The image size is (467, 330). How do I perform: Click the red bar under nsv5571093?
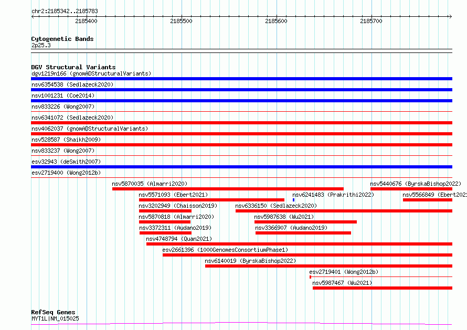(212, 200)
